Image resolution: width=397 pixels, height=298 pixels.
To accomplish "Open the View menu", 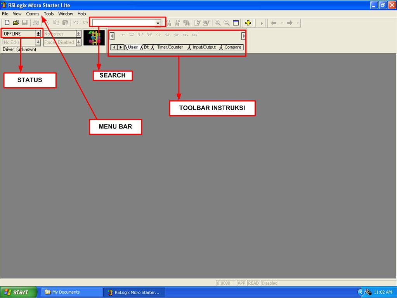I will pos(17,14).
